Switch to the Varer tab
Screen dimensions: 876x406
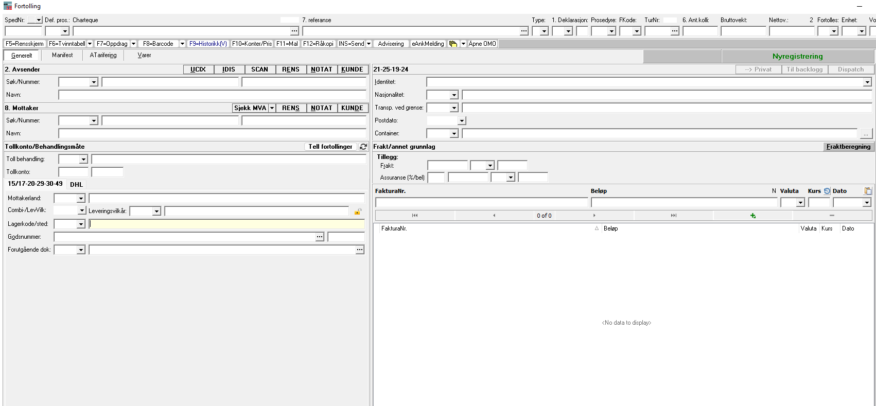pos(144,55)
